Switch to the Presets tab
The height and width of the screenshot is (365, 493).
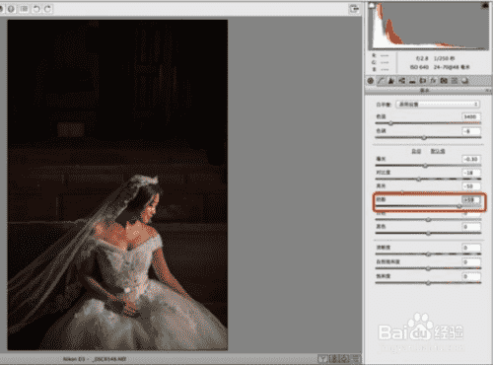455,81
